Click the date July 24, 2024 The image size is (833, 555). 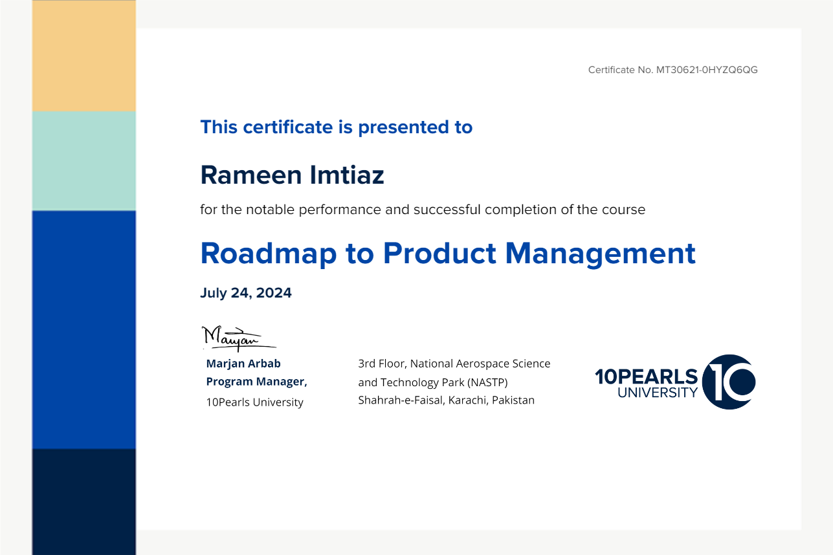[x=245, y=293]
